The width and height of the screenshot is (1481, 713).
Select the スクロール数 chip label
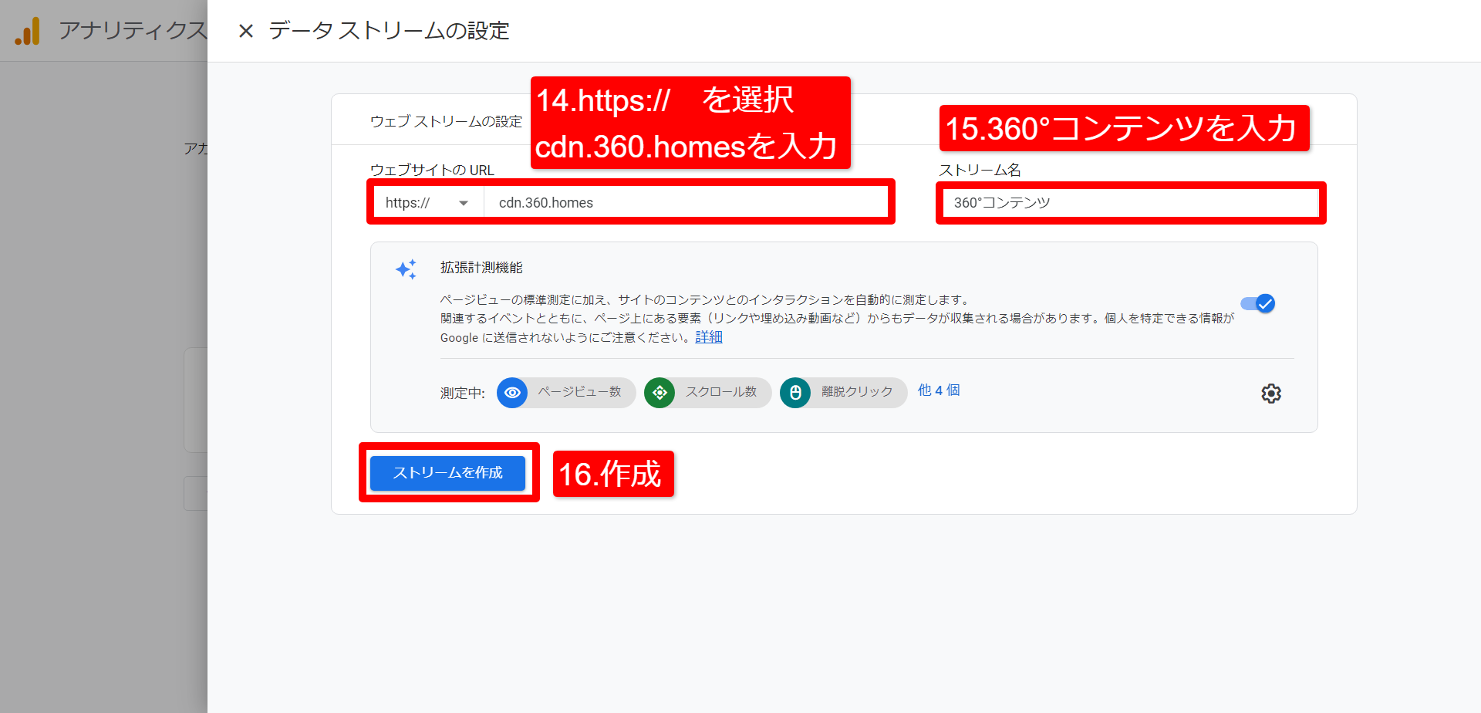point(721,392)
